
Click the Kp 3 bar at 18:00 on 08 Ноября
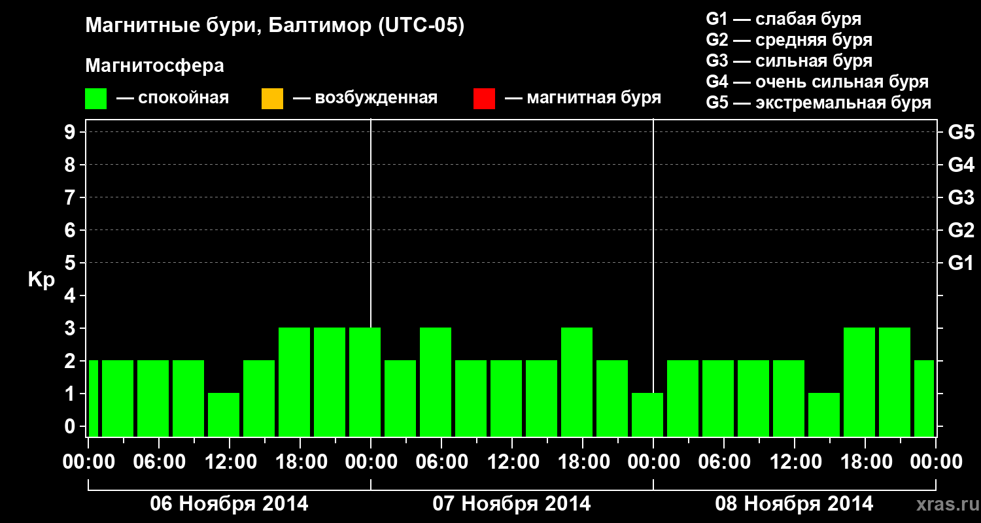point(859,382)
